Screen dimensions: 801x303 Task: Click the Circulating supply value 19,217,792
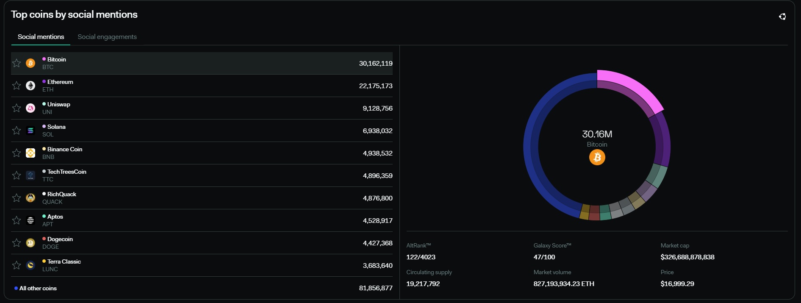(x=423, y=284)
